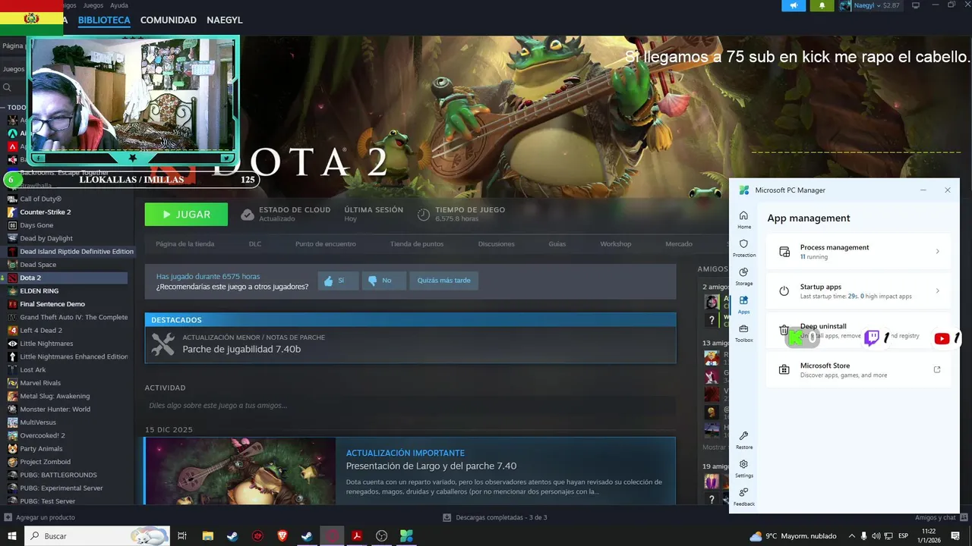Image resolution: width=972 pixels, height=546 pixels.
Task: Open the Largo update news thumbnail
Action: [x=240, y=470]
